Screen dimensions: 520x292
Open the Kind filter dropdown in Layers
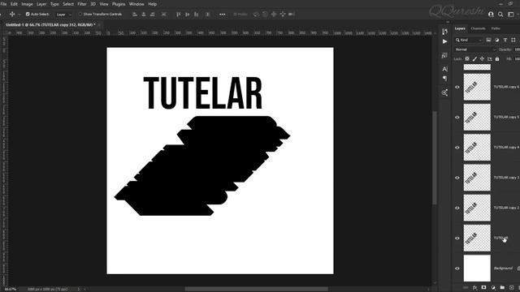coord(469,40)
